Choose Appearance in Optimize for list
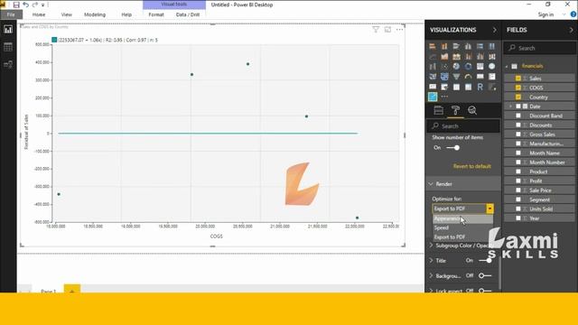 point(462,218)
